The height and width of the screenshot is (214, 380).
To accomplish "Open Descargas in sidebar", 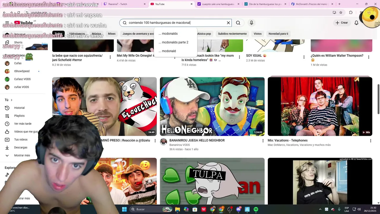I will [21, 147].
